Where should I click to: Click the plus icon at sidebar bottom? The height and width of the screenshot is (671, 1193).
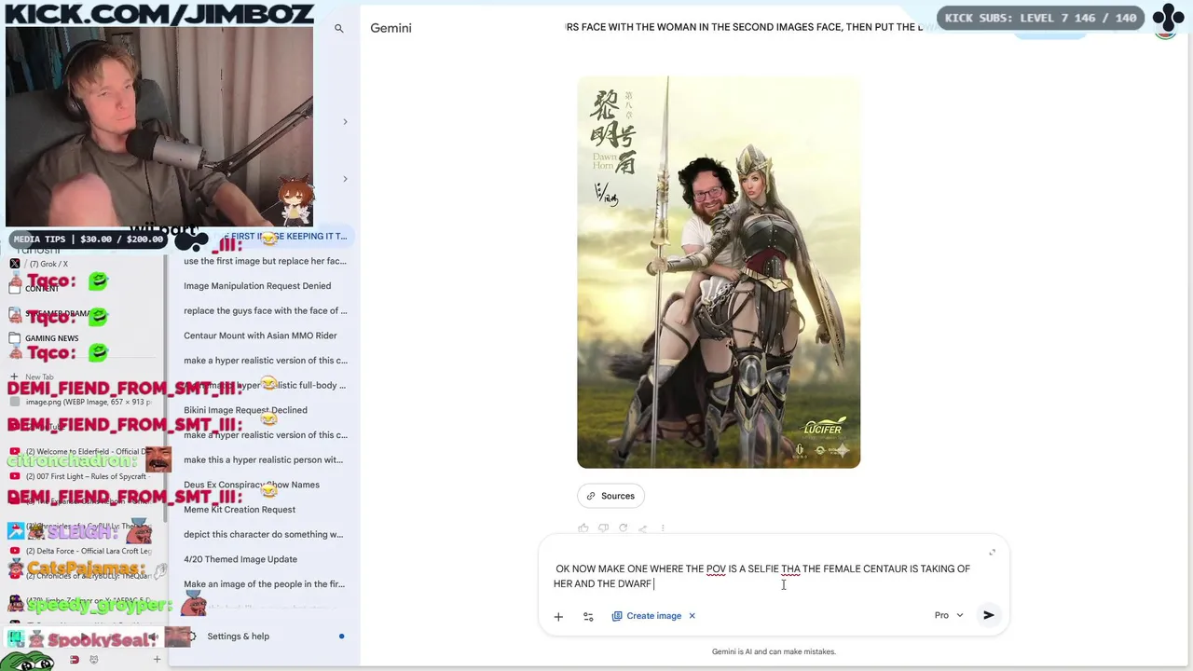pyautogui.click(x=157, y=660)
